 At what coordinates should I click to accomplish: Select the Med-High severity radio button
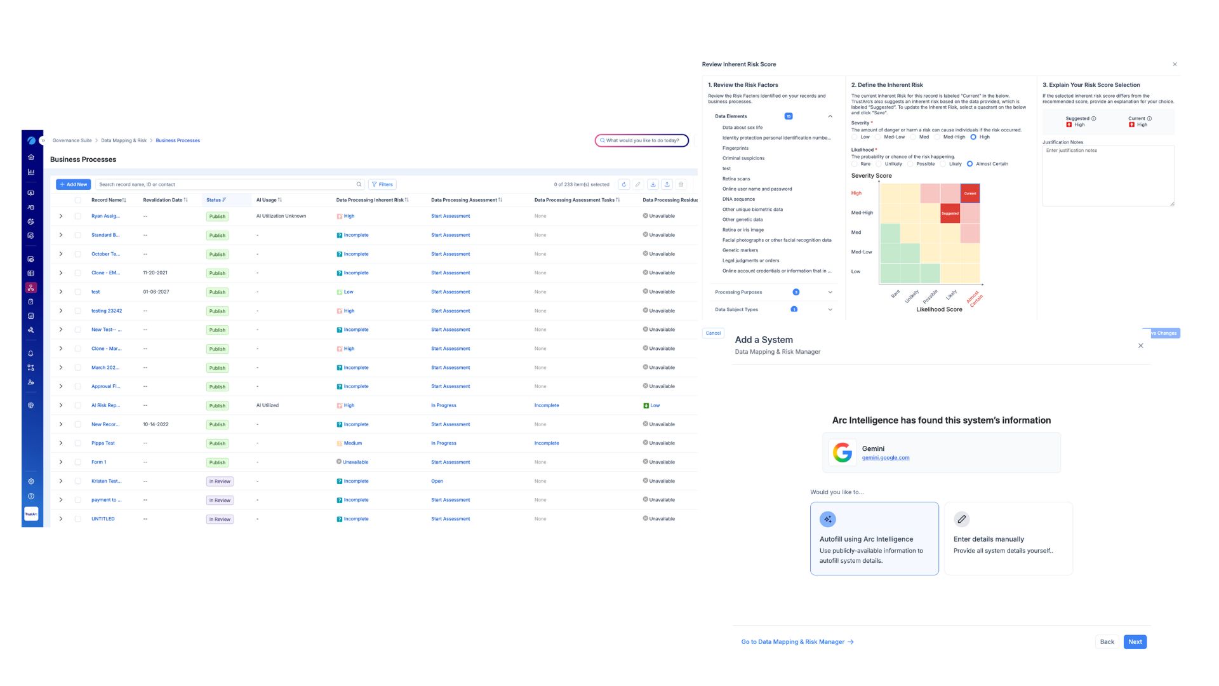pos(937,137)
